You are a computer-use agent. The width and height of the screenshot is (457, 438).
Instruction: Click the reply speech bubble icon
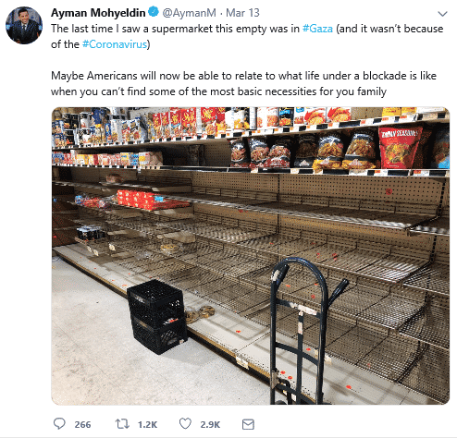click(x=59, y=424)
